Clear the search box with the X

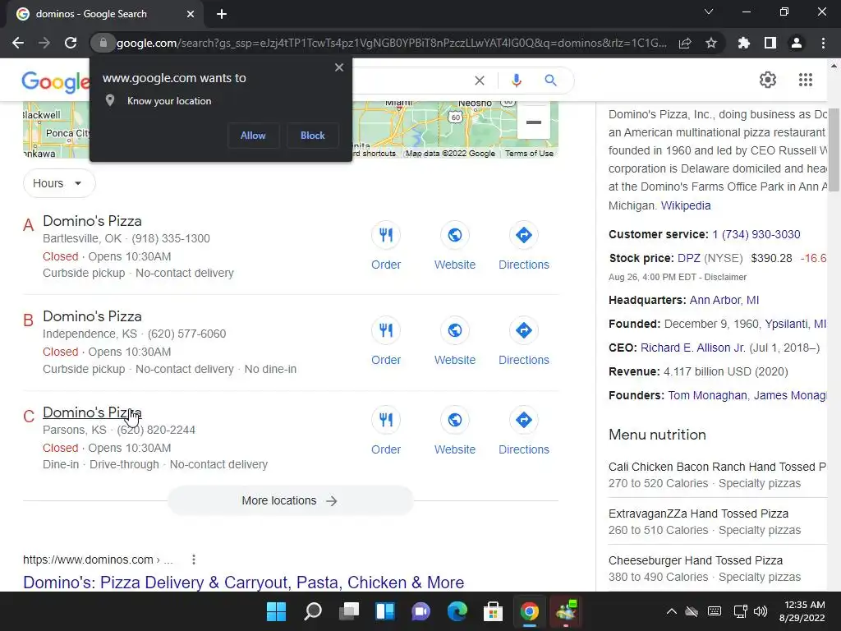(480, 81)
